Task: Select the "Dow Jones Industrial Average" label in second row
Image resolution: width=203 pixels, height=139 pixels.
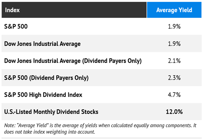Action: click(42, 44)
